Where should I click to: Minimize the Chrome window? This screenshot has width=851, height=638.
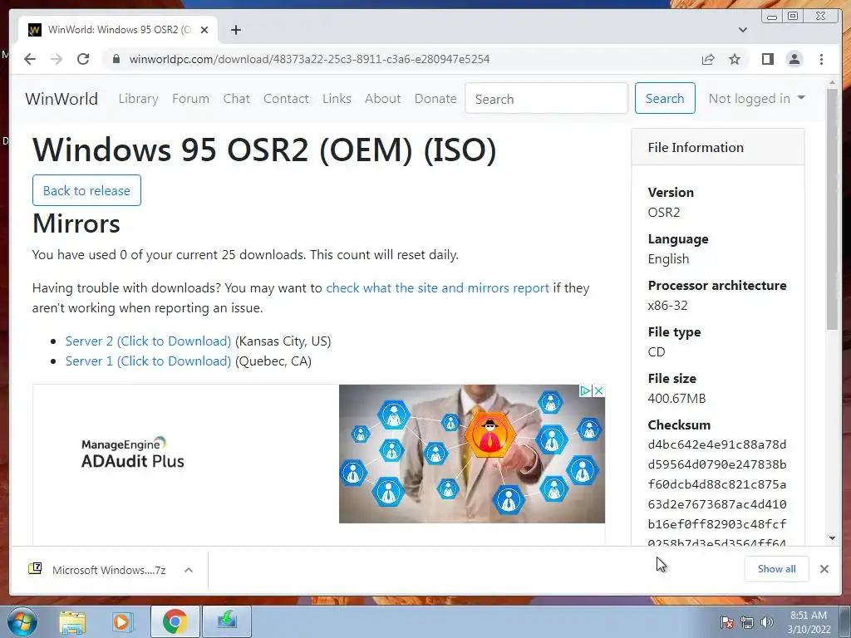(772, 17)
